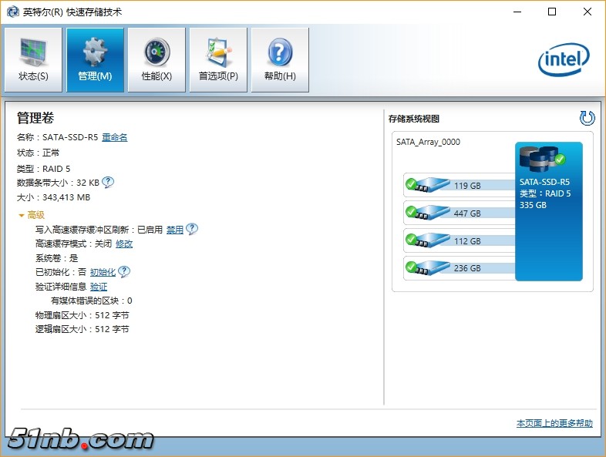Click the 验证 verify link
The height and width of the screenshot is (457, 606).
click(99, 287)
